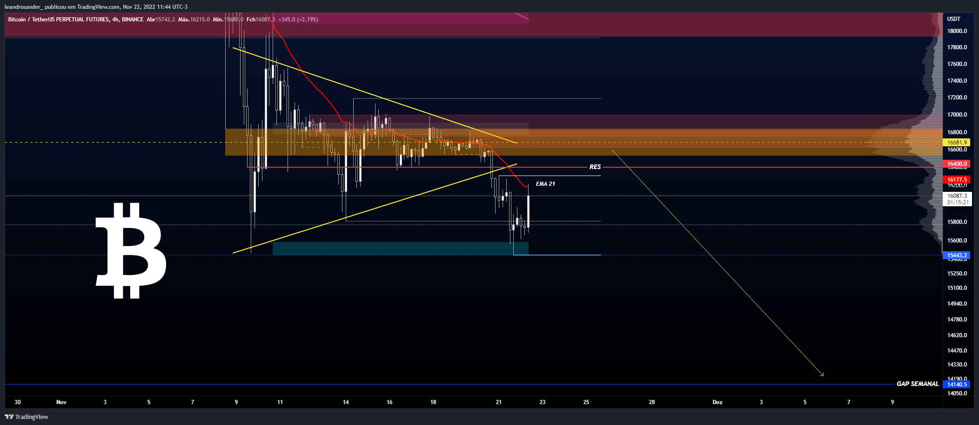
Task: Click the 16800.0 price axis label
Action: tap(957, 132)
